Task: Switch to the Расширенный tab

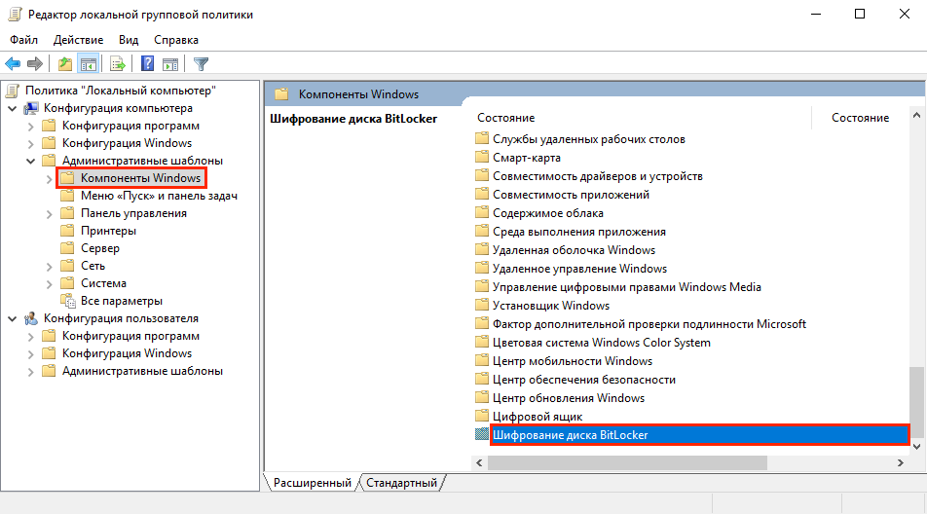Action: coord(312,483)
